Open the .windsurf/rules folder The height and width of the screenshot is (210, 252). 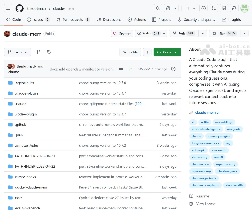click(27, 146)
